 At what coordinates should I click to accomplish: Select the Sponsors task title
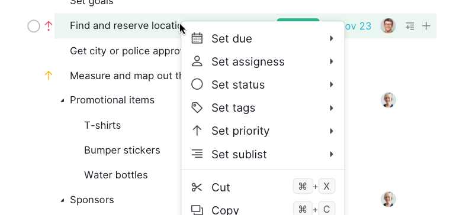[92, 200]
